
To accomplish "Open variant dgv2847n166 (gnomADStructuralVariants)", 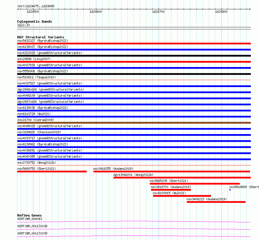I will tap(51, 102).
